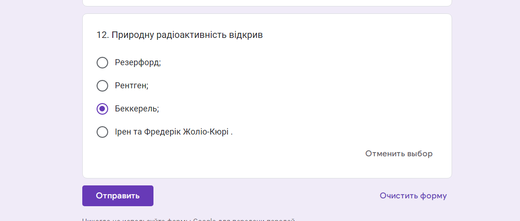Screen dimensions: 520x221
Task: Click the selected Беккерель radio circle
Action: (x=102, y=109)
